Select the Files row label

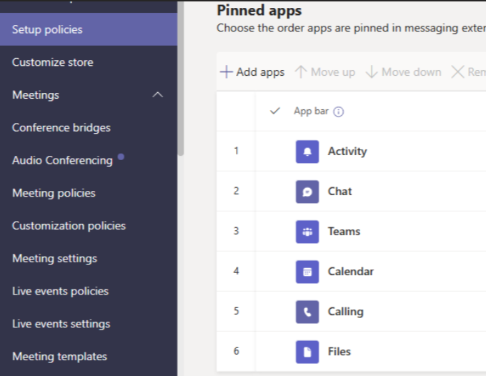pos(339,352)
